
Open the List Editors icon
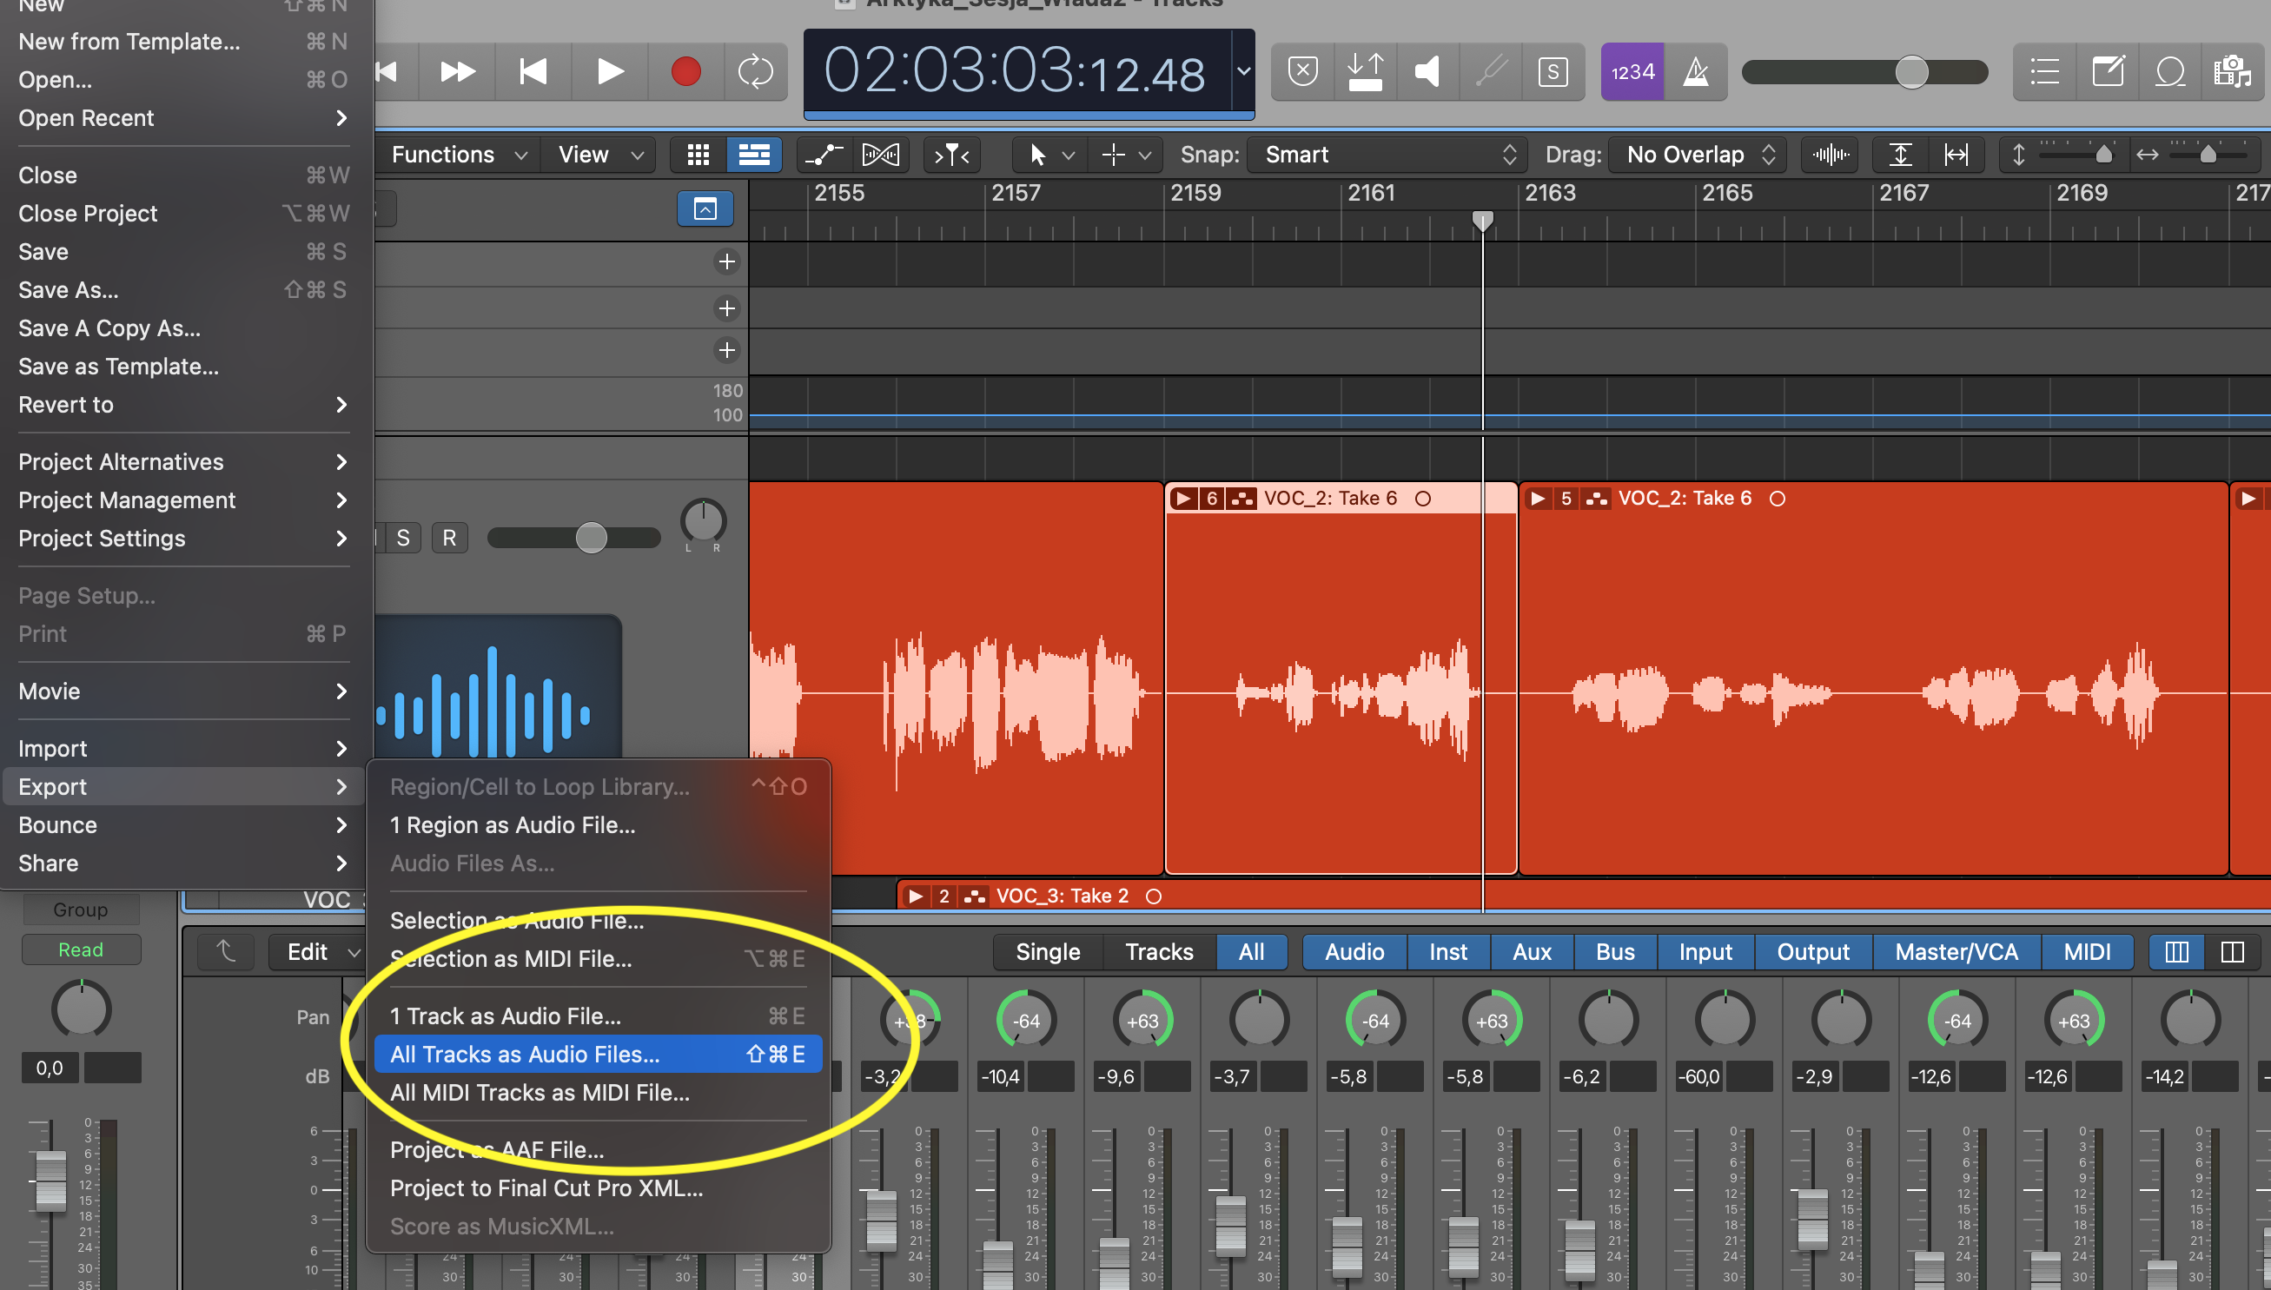[2045, 71]
